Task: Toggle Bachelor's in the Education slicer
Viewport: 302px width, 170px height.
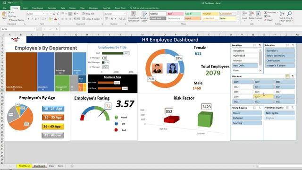Action: coord(280,51)
